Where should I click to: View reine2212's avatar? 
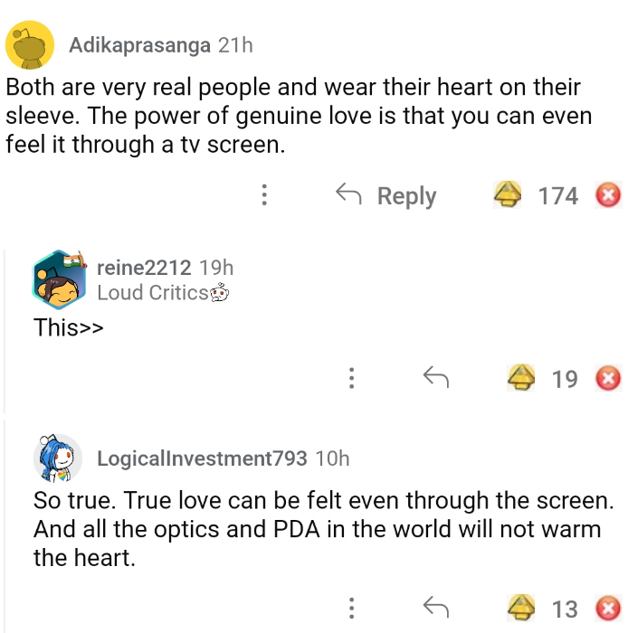pos(58,279)
